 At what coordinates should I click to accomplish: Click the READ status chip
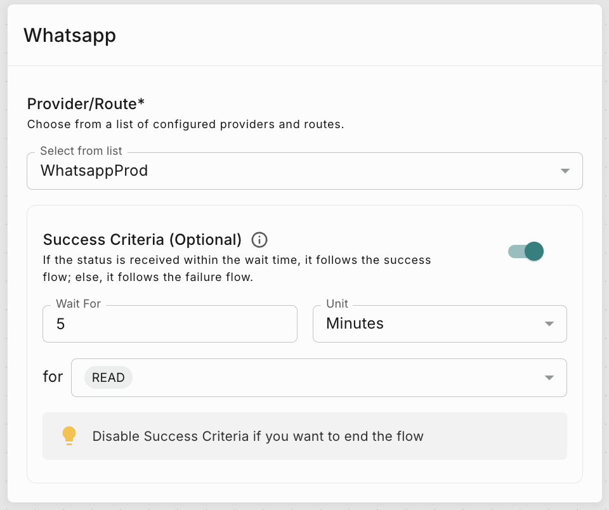[x=108, y=377]
